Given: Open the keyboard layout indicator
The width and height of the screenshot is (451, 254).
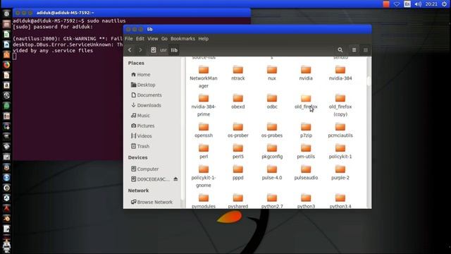Looking at the screenshot, I should point(407,4).
